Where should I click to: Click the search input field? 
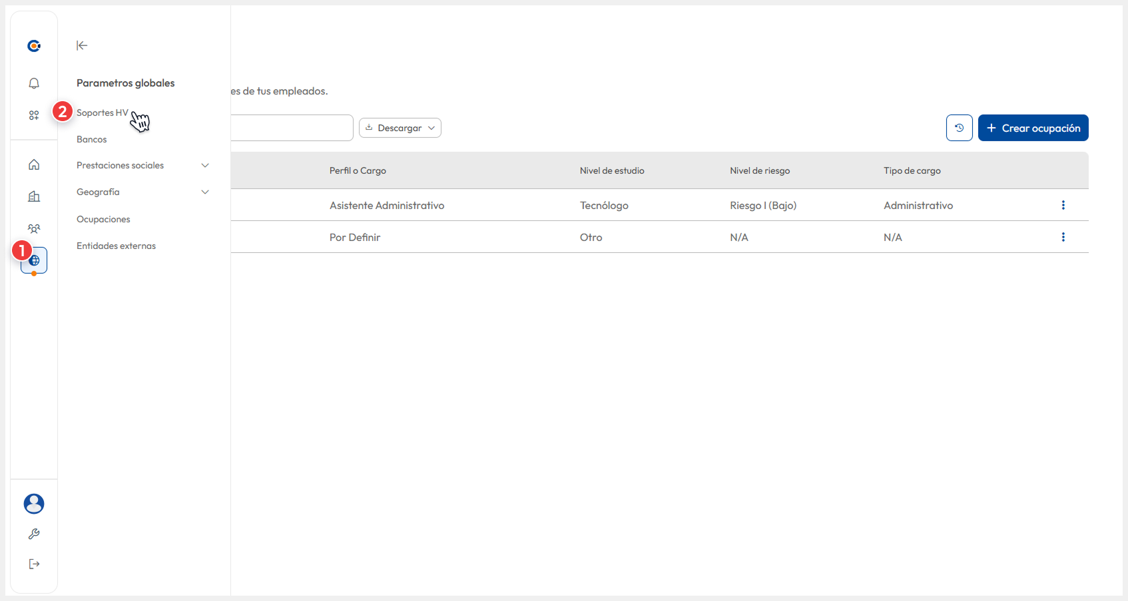pos(292,128)
